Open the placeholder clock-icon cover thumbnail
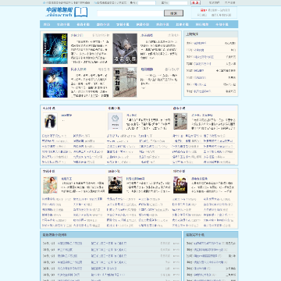This screenshot has width=281, height=281. 116,122
